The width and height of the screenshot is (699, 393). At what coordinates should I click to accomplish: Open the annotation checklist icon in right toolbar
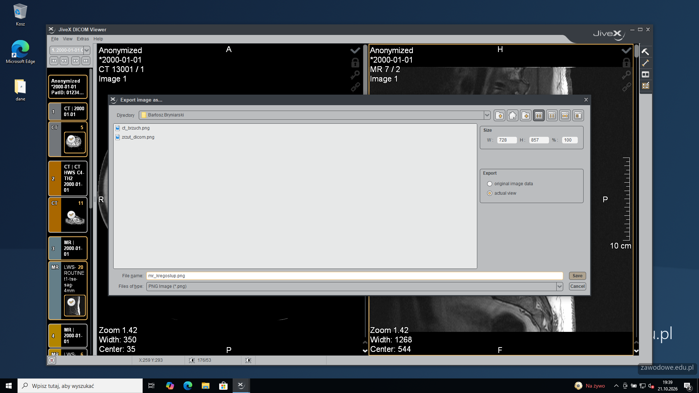pyautogui.click(x=645, y=86)
